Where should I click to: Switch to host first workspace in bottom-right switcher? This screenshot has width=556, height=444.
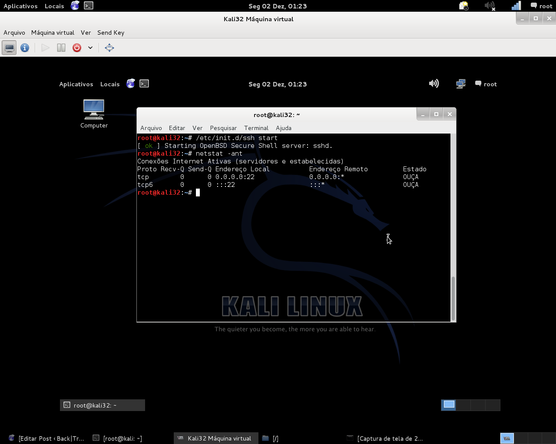[507, 438]
